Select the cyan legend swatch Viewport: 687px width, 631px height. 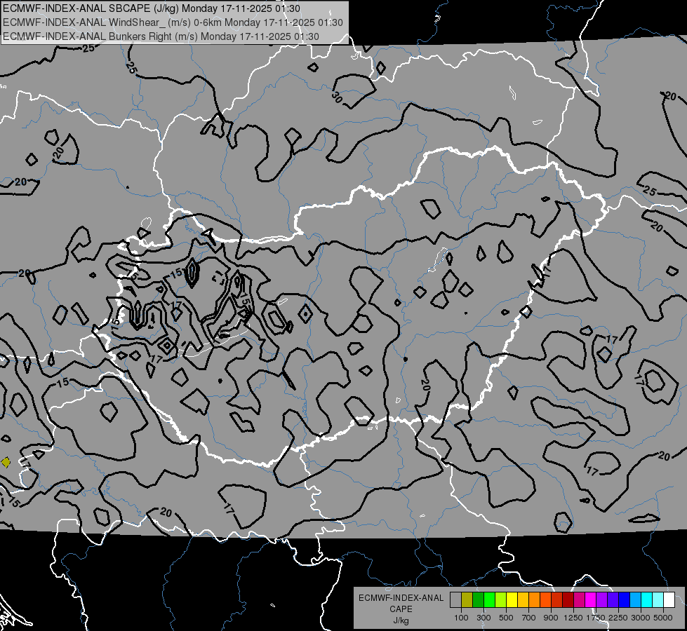pos(647,600)
